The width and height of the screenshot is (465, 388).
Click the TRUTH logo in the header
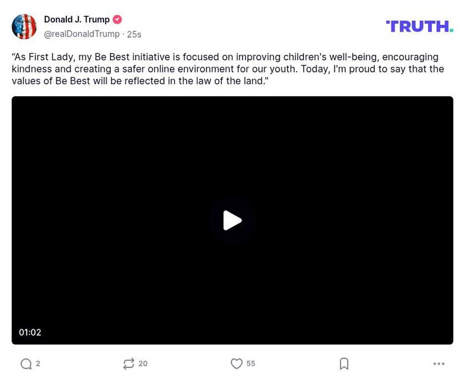tap(419, 25)
